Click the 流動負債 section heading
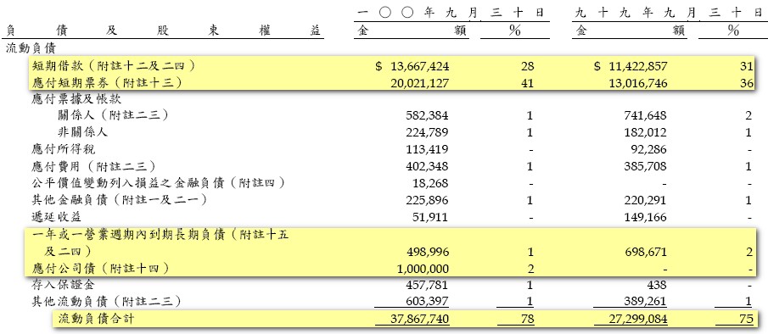 coord(31,48)
